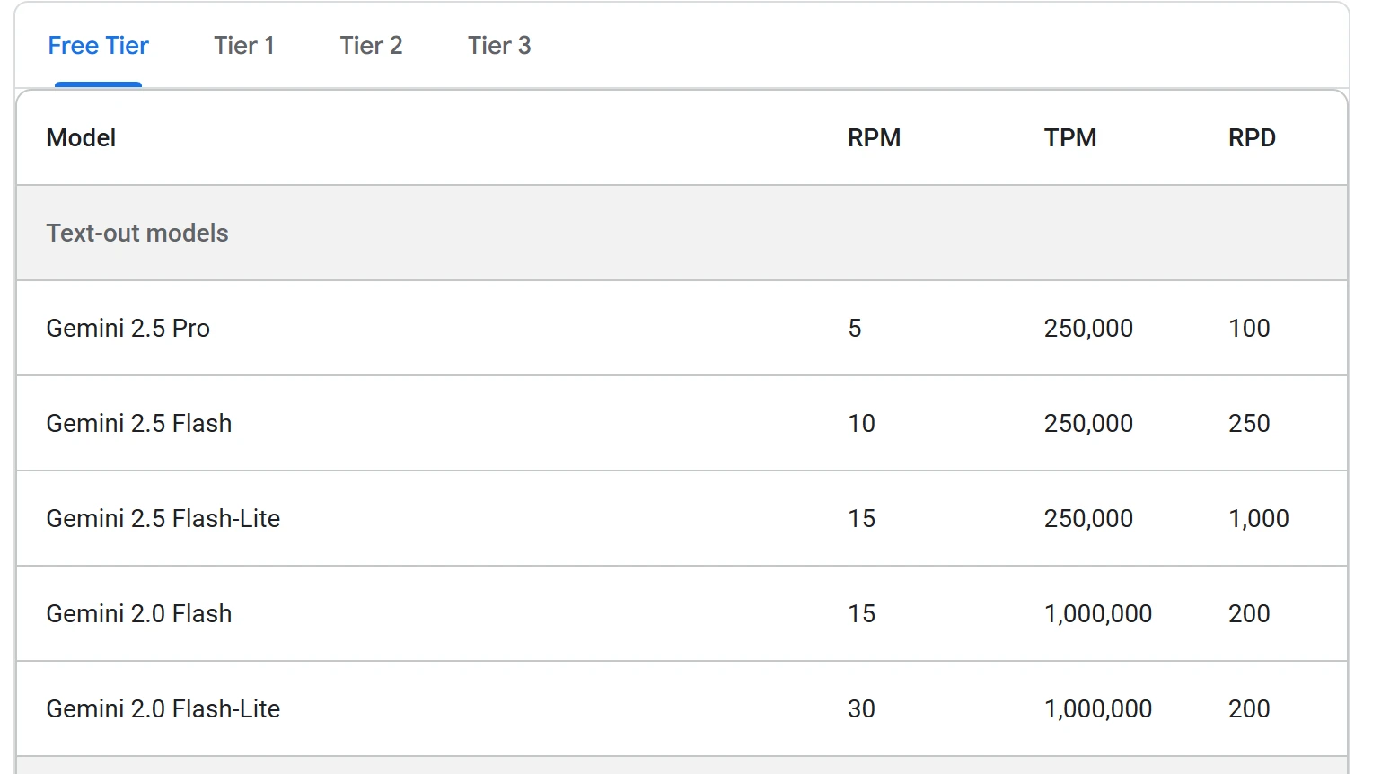Click Gemini 2.0 Flash-Lite's RPM value 30

click(x=861, y=708)
